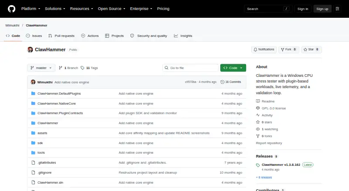Click the Go to file search field
Viewport: 349px width, 191px height.
[x=190, y=68]
